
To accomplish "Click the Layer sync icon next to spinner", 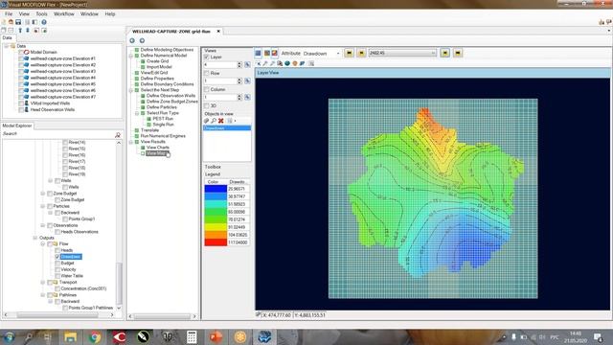I will tap(247, 65).
